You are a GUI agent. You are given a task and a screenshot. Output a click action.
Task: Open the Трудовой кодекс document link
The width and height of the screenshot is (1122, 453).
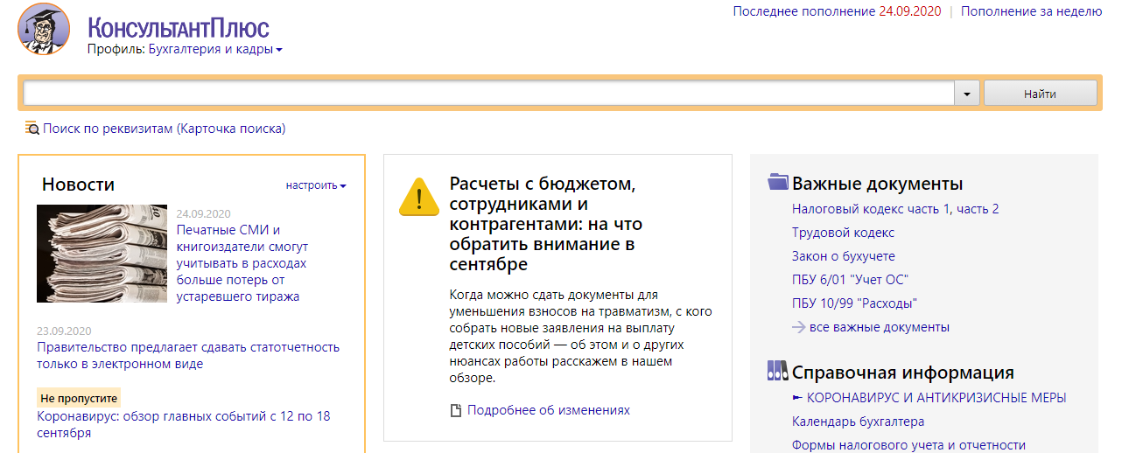[843, 233]
